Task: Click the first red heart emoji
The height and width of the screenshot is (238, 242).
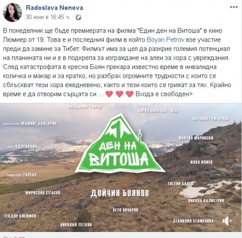Action: 109,94
